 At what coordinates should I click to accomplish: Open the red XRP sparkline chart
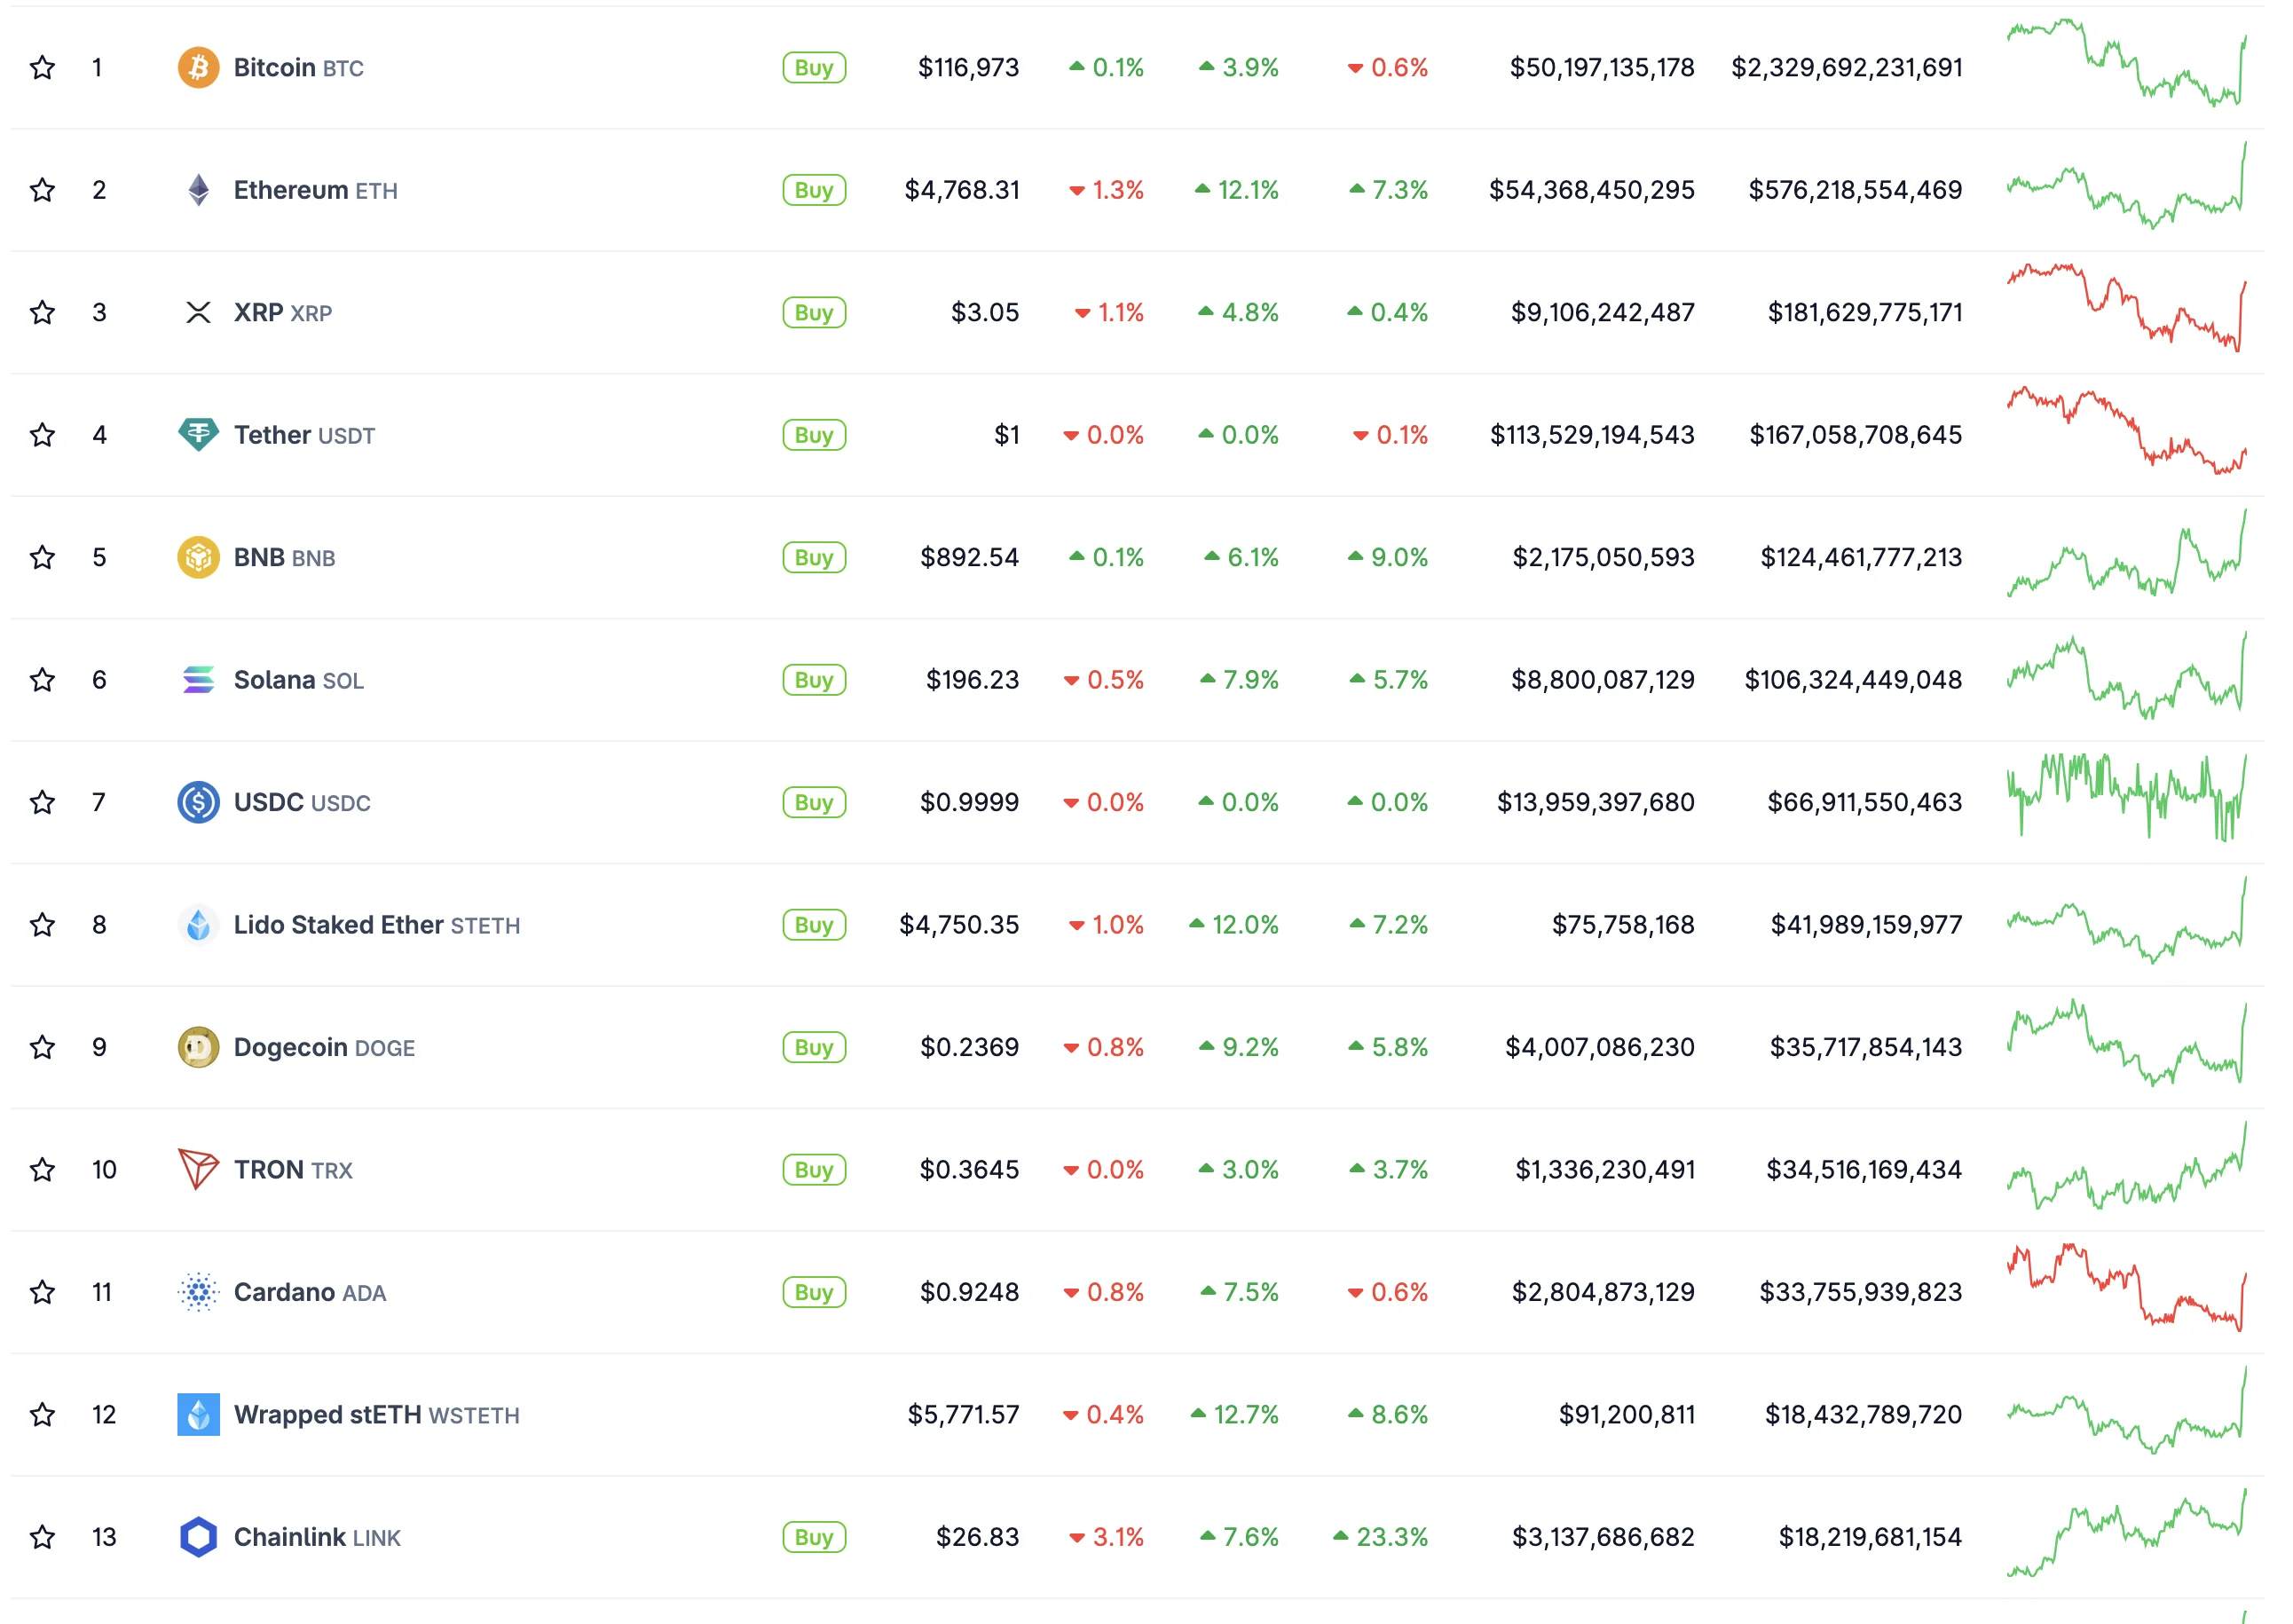(x=2128, y=307)
